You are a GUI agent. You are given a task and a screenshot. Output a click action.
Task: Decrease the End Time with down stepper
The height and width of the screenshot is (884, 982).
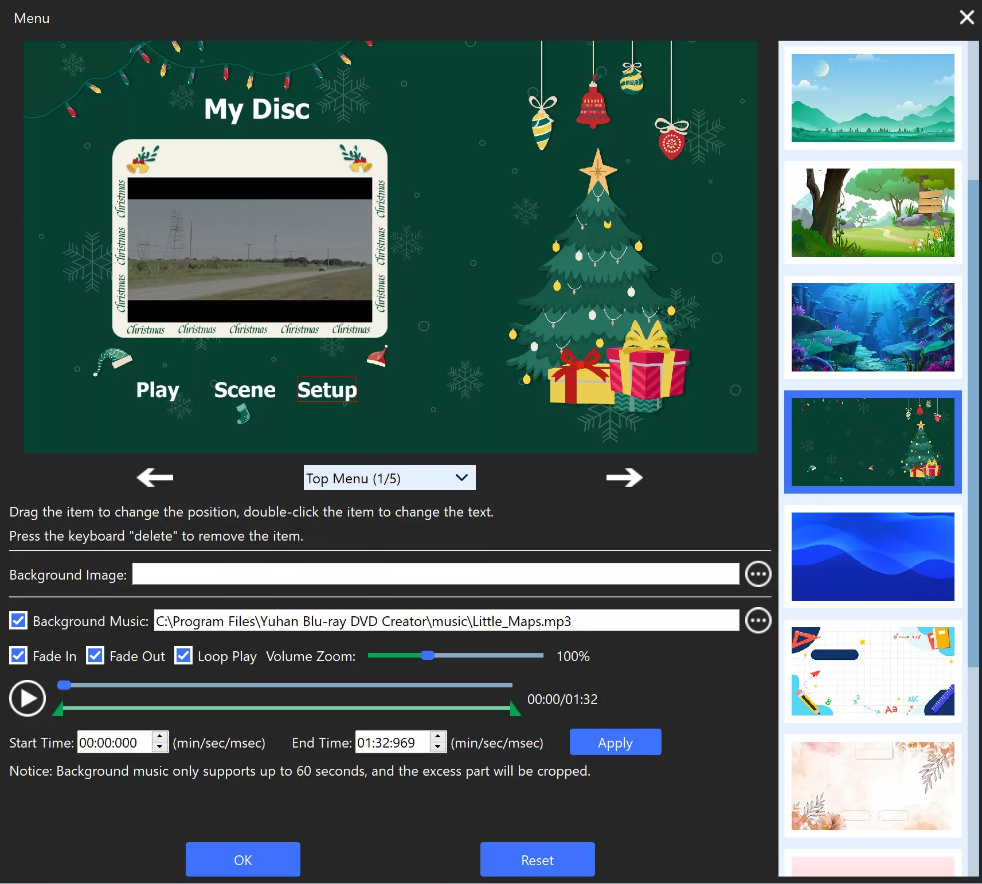[x=437, y=748]
